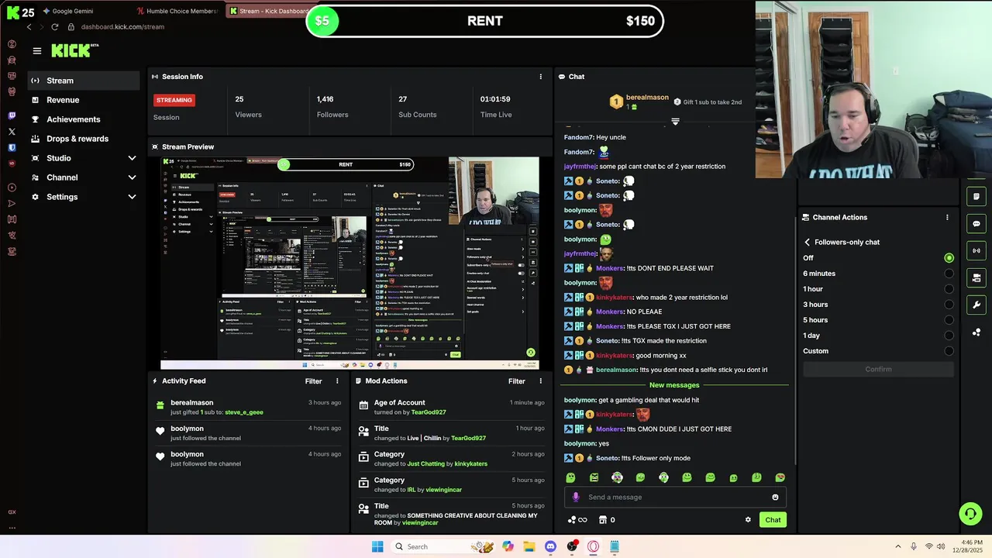Open Mod Actions three-dot menu
The width and height of the screenshot is (992, 558).
point(541,381)
